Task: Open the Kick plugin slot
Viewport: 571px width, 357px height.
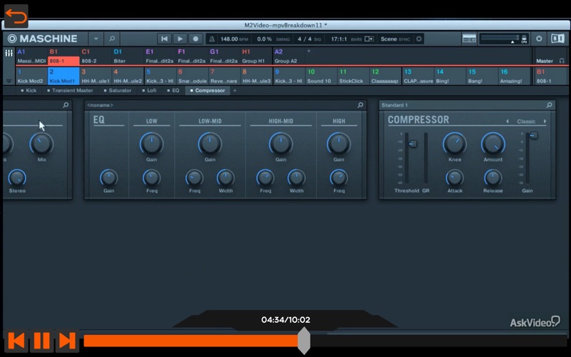Action: [29, 91]
